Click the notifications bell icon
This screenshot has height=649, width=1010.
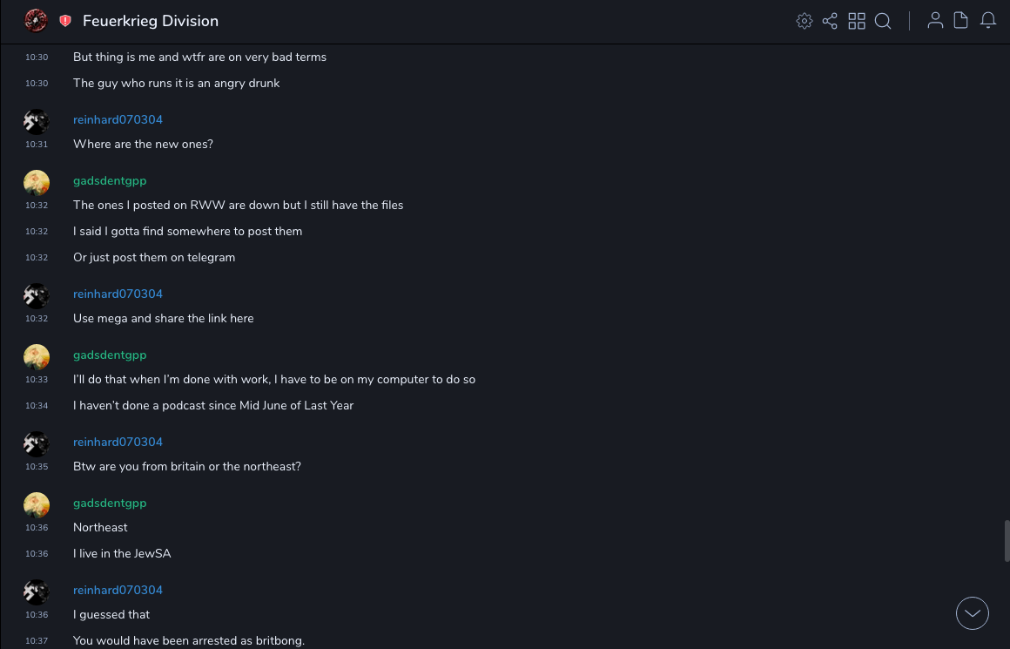pos(988,21)
